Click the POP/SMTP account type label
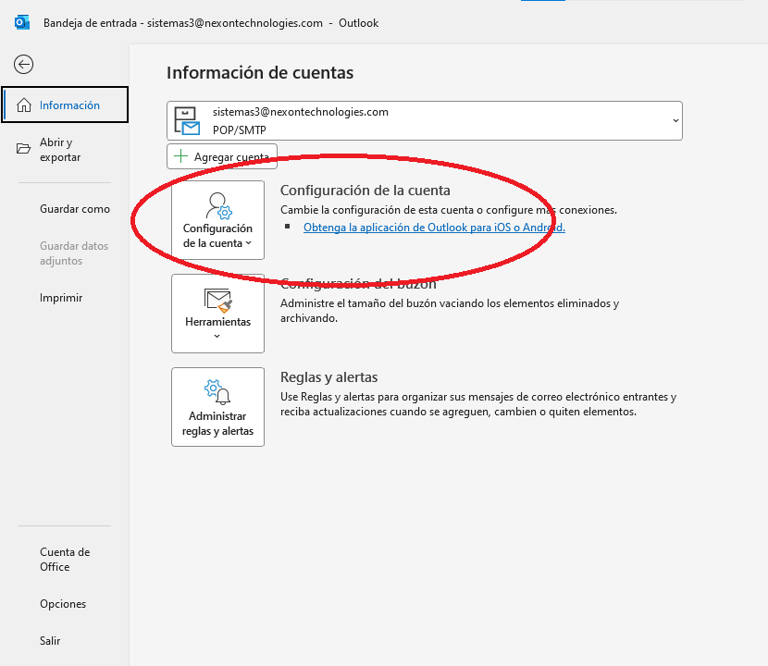 pyautogui.click(x=239, y=130)
